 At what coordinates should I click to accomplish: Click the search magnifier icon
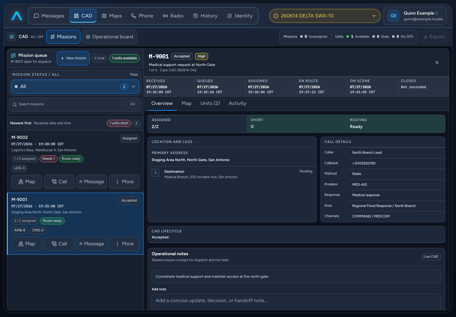tap(15, 104)
